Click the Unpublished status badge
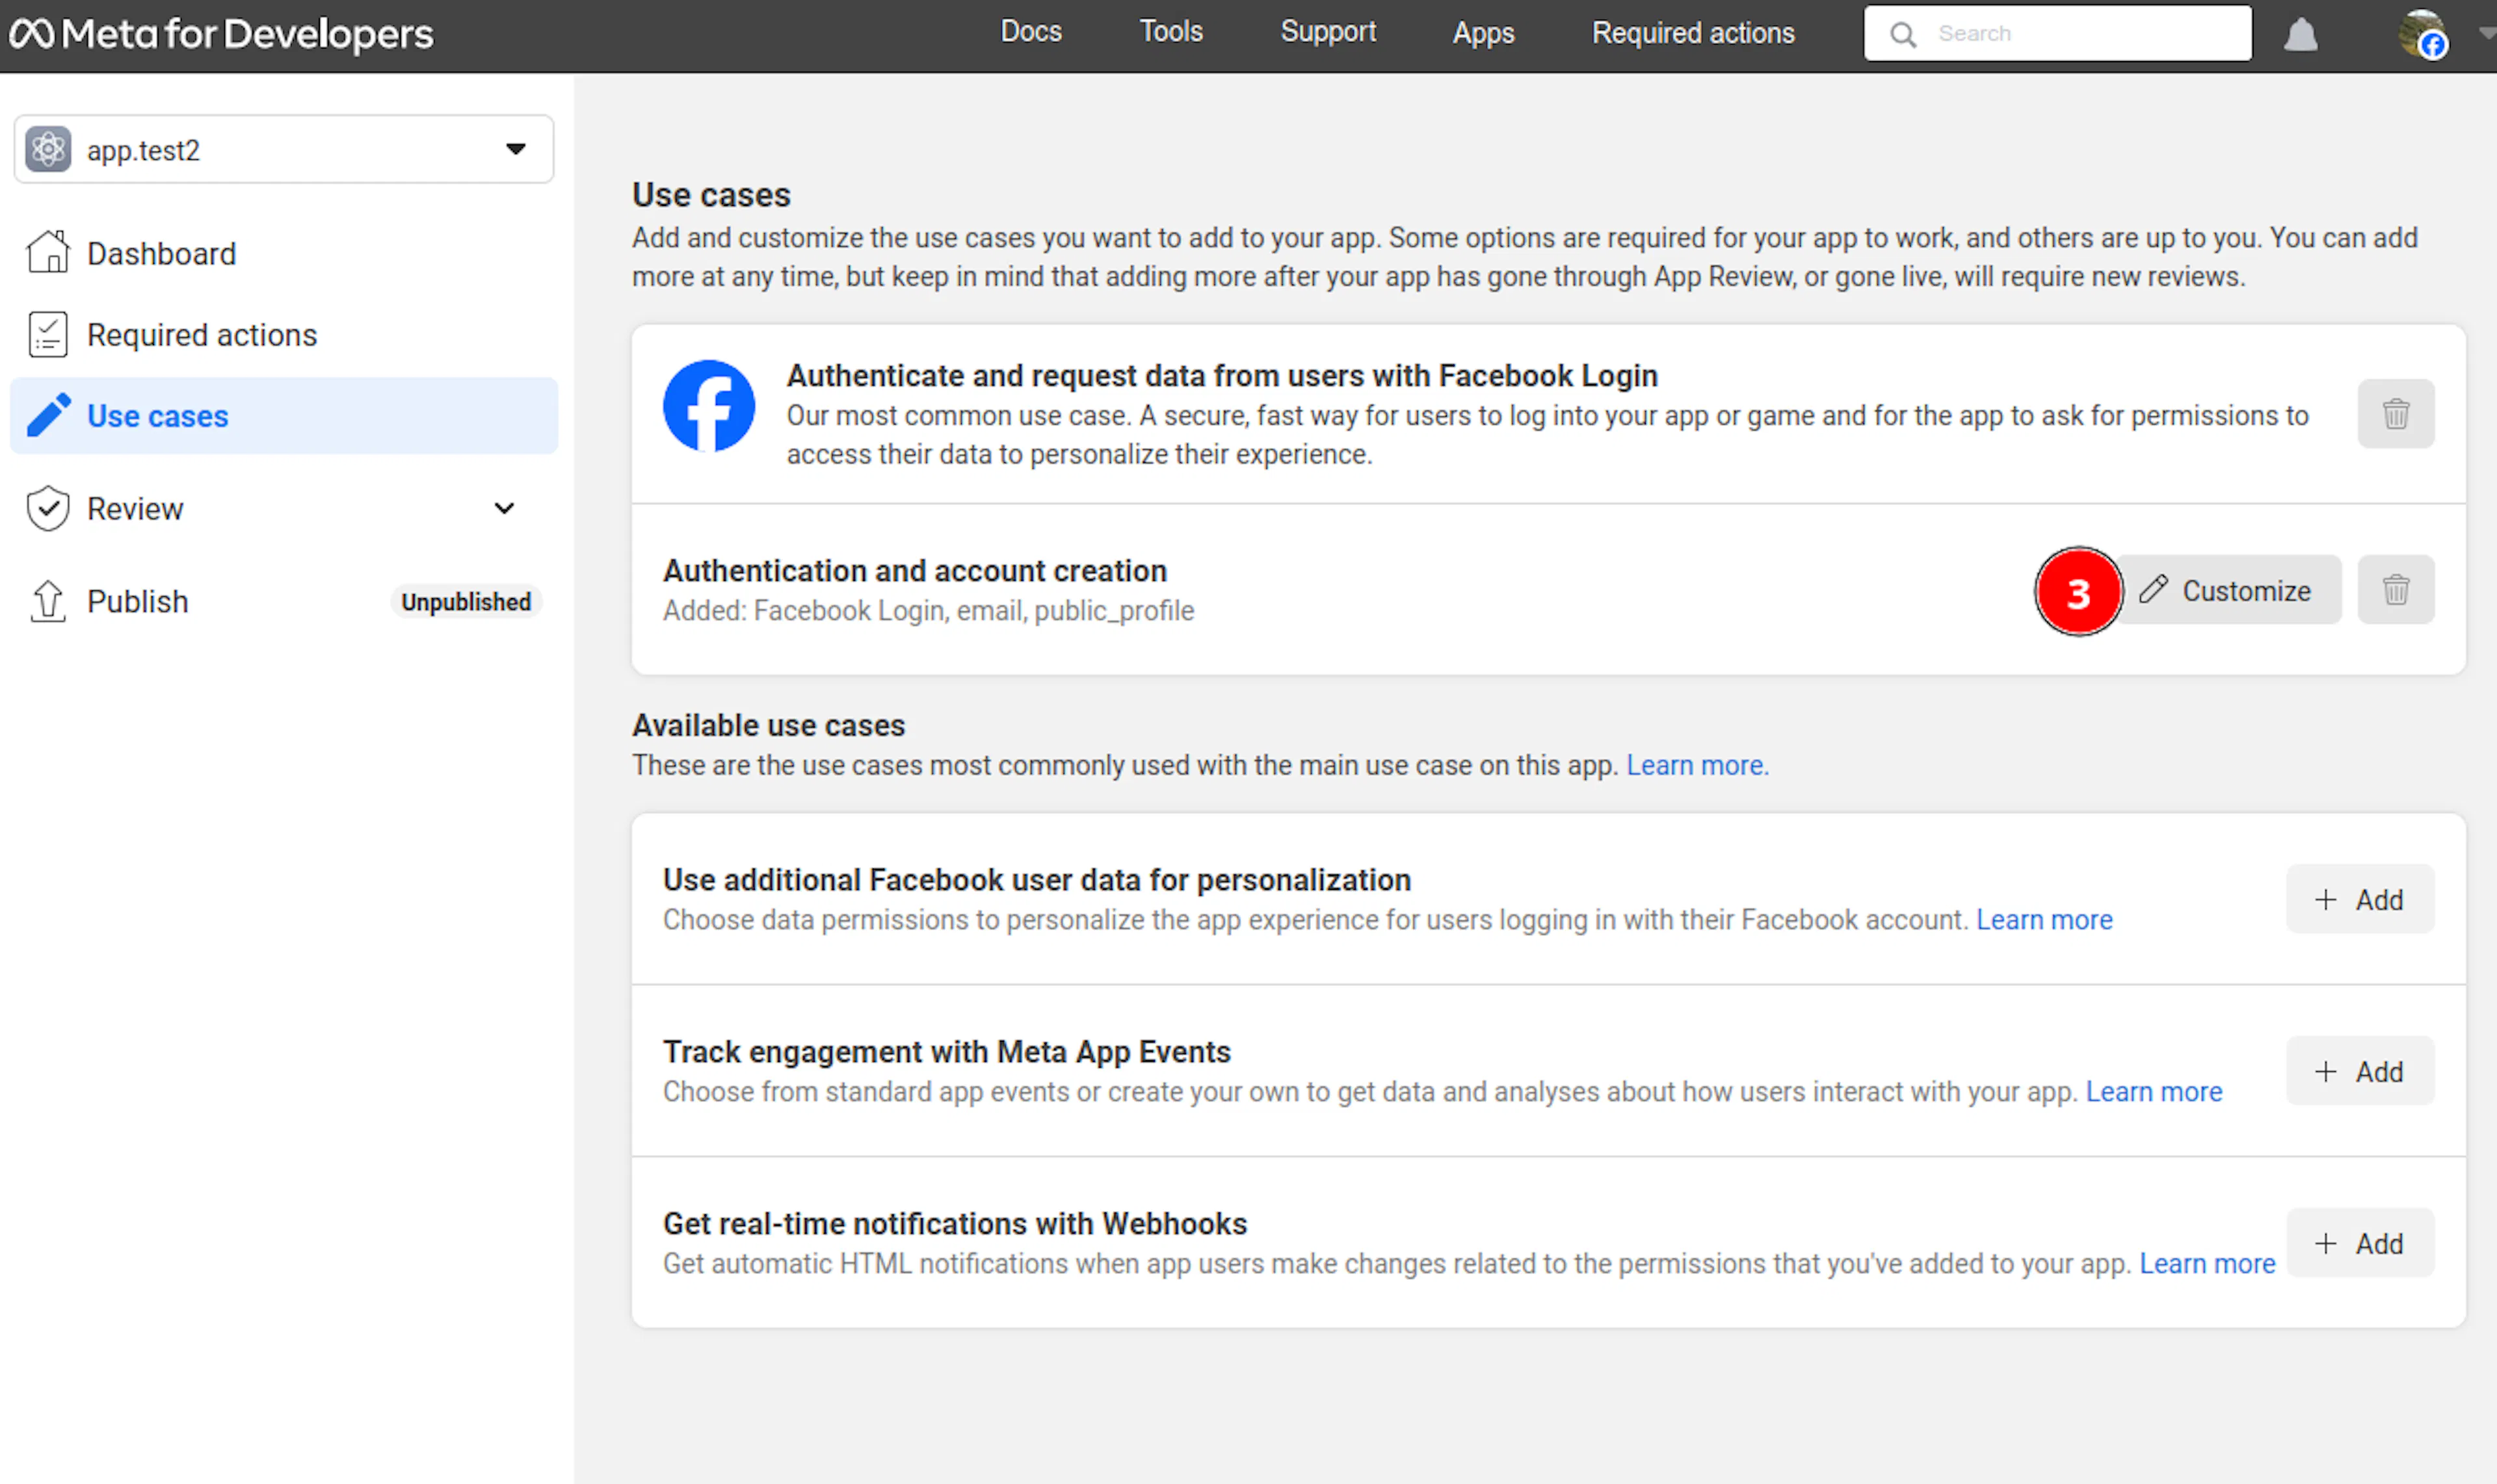The width and height of the screenshot is (2497, 1484). coord(466,601)
